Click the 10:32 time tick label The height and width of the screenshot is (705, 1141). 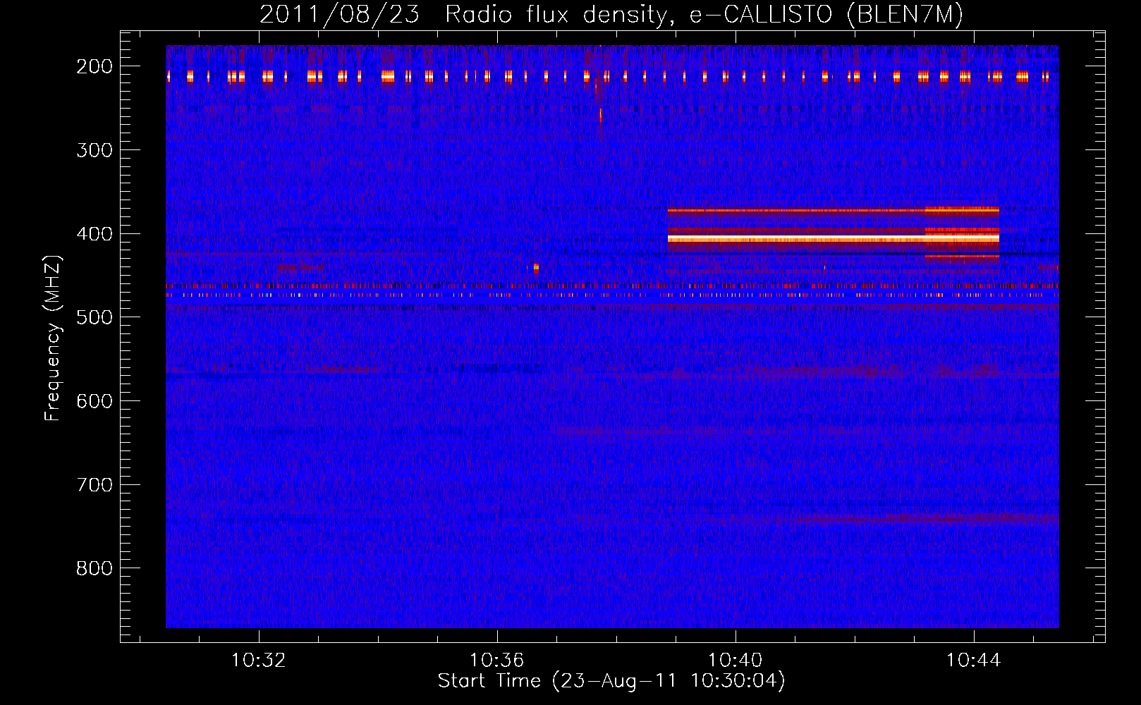pyautogui.click(x=259, y=661)
